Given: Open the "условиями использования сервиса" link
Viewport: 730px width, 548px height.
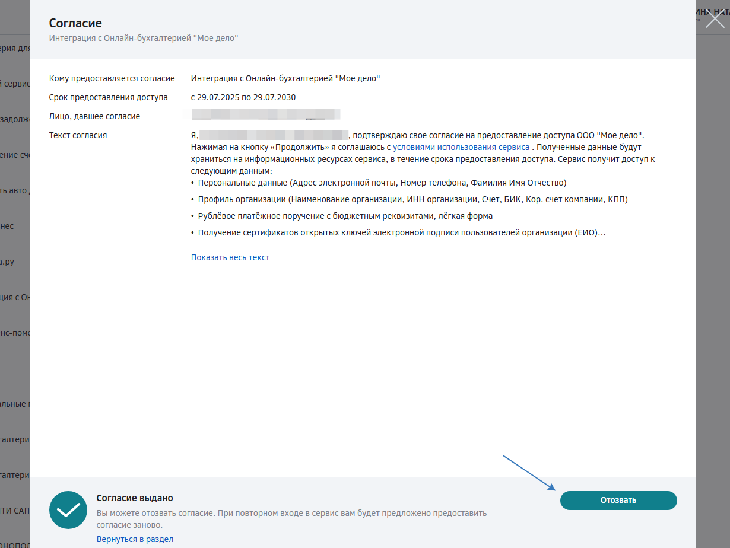Looking at the screenshot, I should pyautogui.click(x=461, y=147).
